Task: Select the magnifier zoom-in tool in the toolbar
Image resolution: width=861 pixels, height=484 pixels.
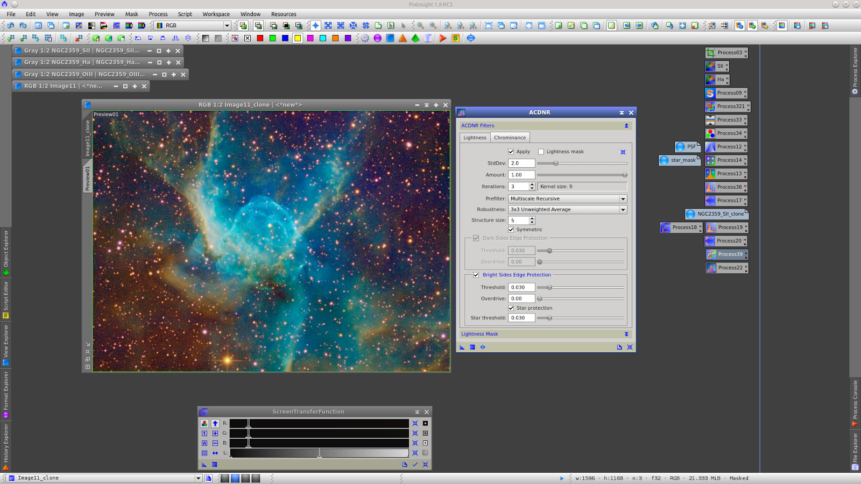Action: (x=420, y=25)
